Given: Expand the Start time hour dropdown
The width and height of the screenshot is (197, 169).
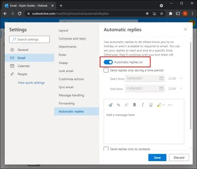Looking at the screenshot, I should [x=181, y=78].
